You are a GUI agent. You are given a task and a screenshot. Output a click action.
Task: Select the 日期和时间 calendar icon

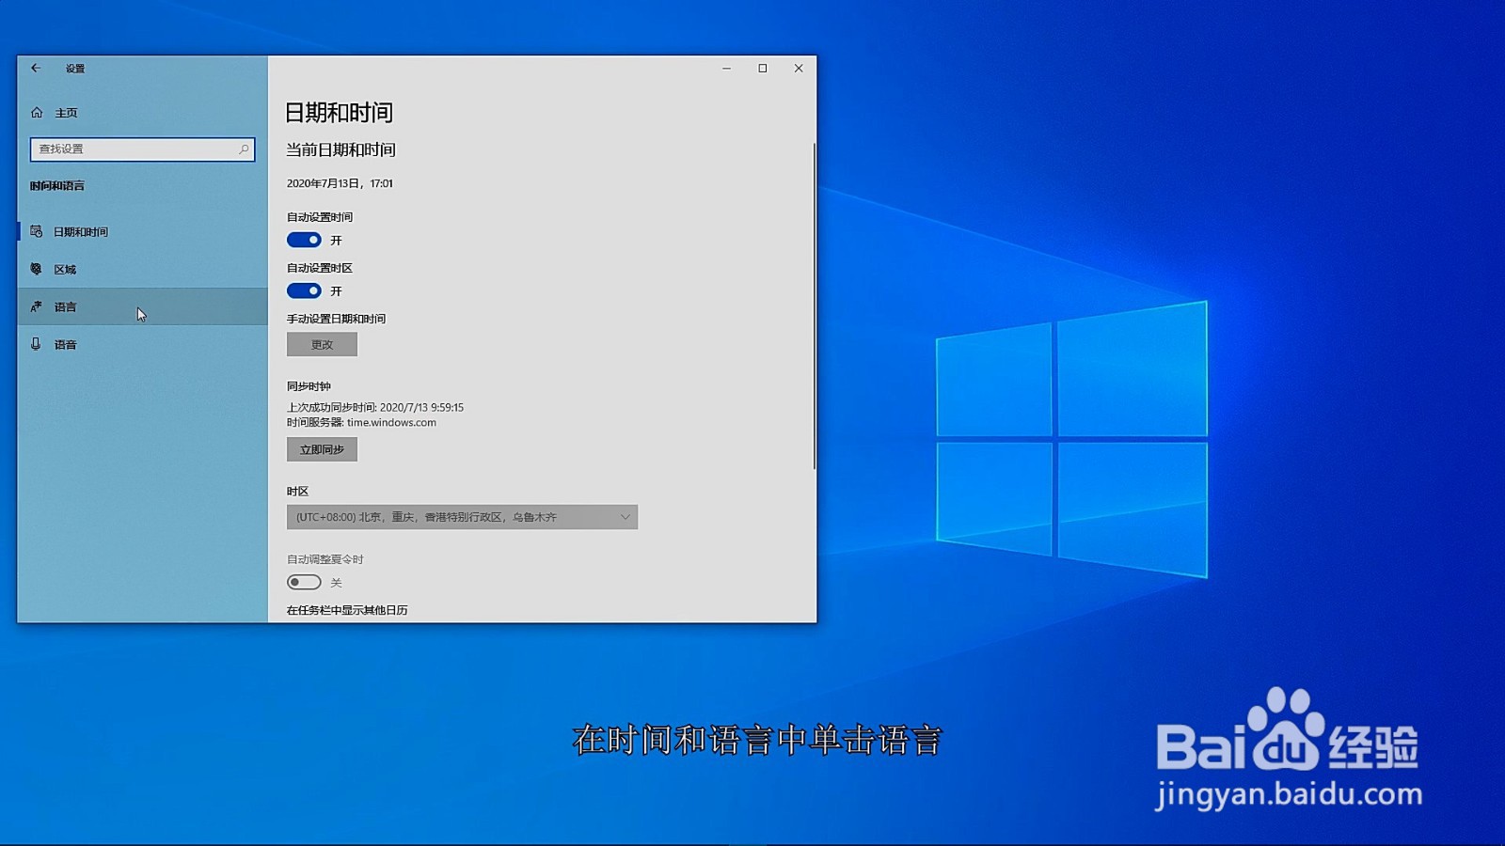37,231
